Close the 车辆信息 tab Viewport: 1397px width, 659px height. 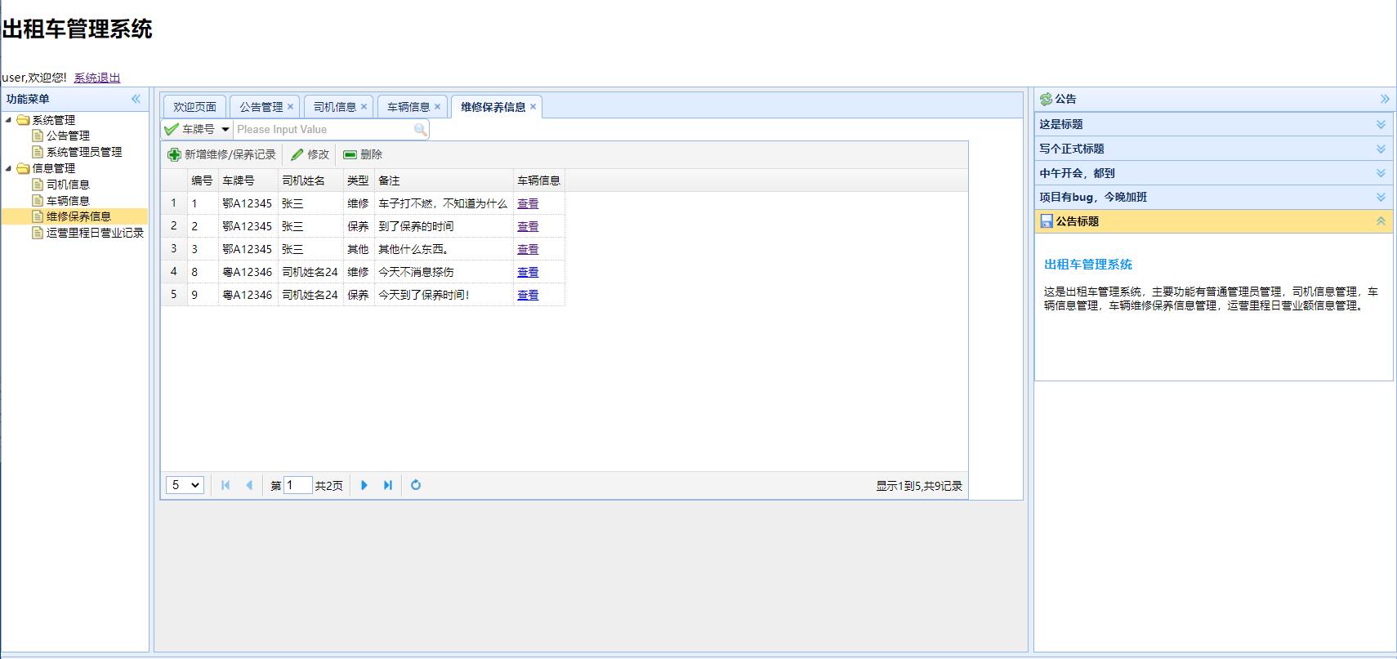point(437,106)
